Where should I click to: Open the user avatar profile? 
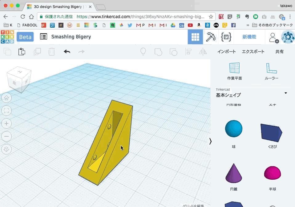pyautogui.click(x=288, y=37)
